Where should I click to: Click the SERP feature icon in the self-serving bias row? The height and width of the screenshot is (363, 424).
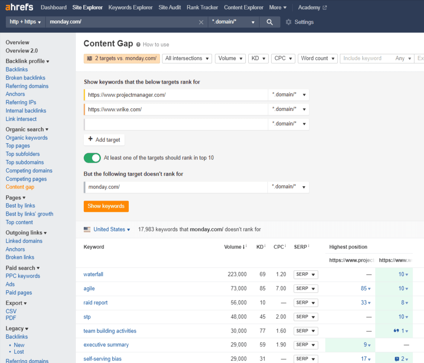click(397, 359)
